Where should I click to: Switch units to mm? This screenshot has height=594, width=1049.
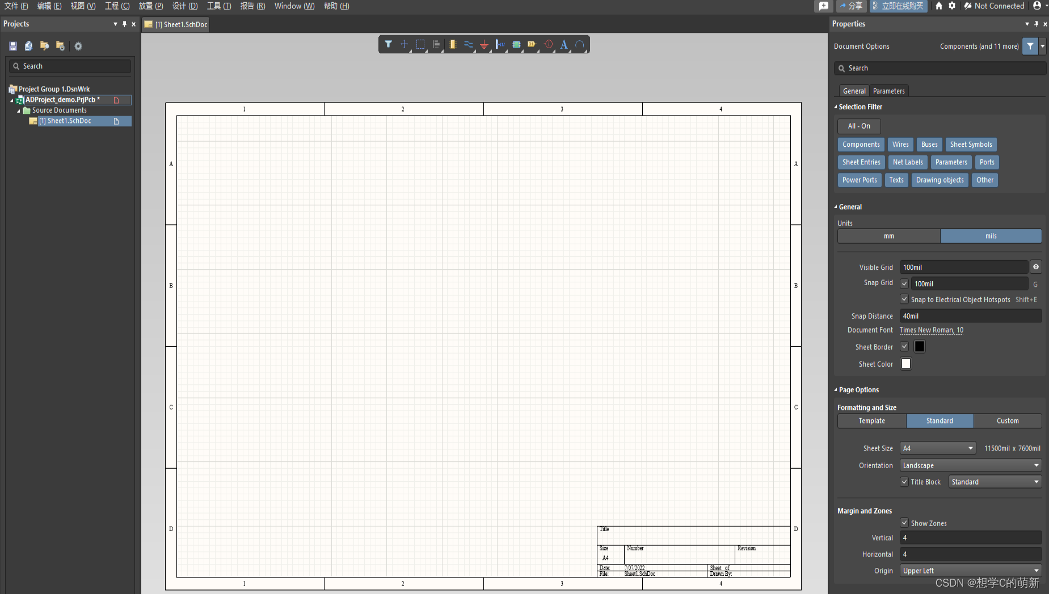pos(888,236)
